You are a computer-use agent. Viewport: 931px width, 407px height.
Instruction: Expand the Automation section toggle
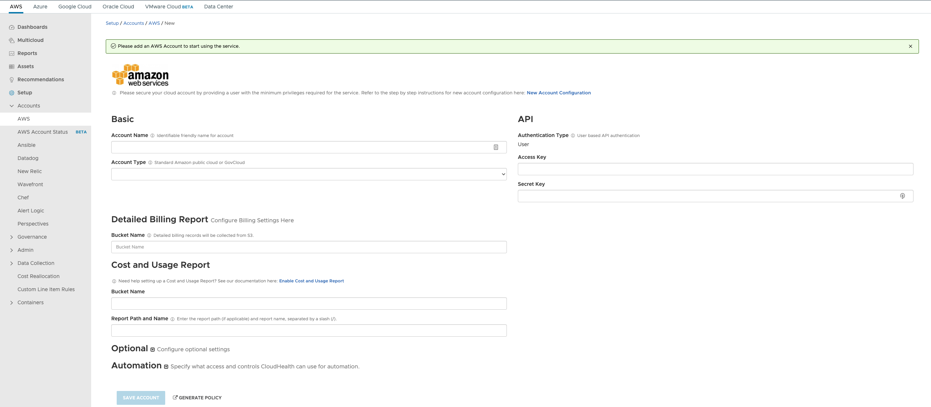166,367
